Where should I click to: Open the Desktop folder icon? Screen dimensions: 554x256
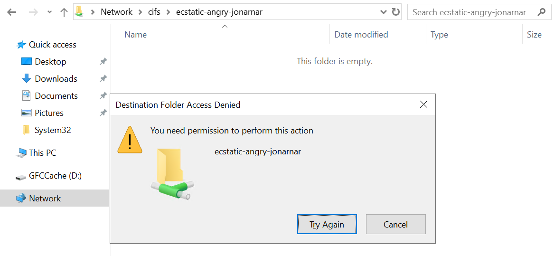coord(27,62)
